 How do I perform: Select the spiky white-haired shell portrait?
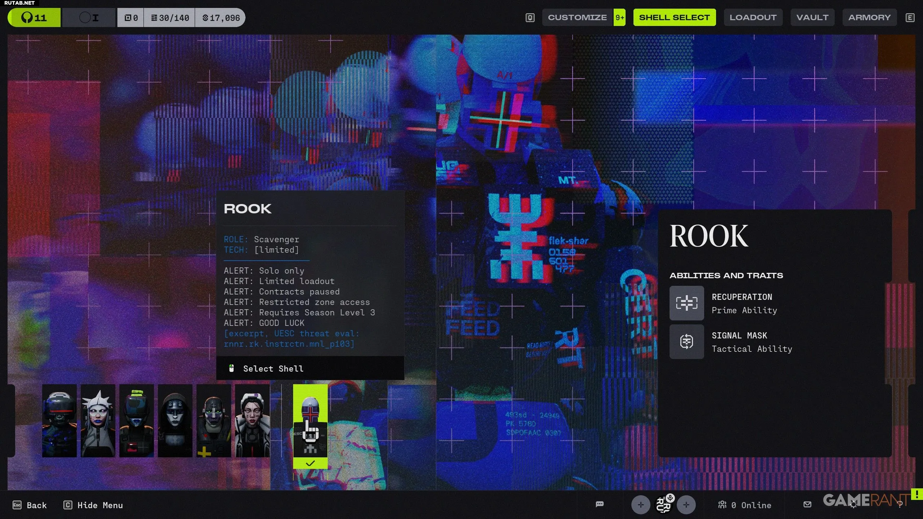coord(98,421)
